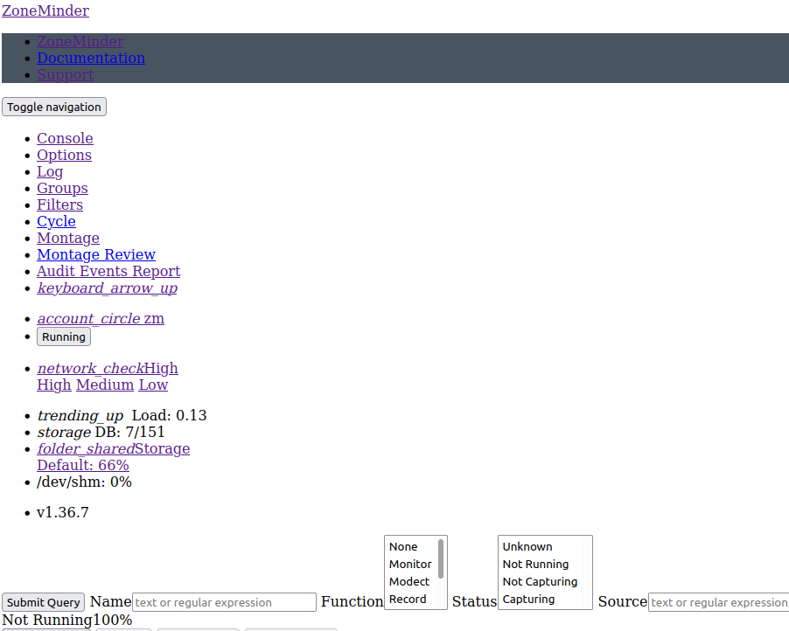Select Medium bandwidth option
The width and height of the screenshot is (789, 631).
105,385
